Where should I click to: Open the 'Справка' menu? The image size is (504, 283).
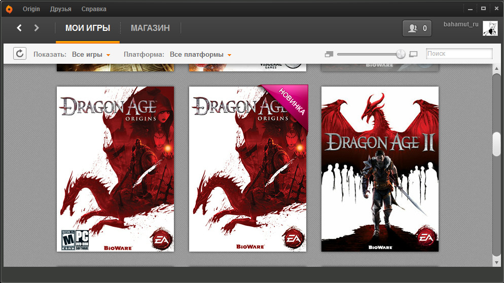pyautogui.click(x=94, y=9)
